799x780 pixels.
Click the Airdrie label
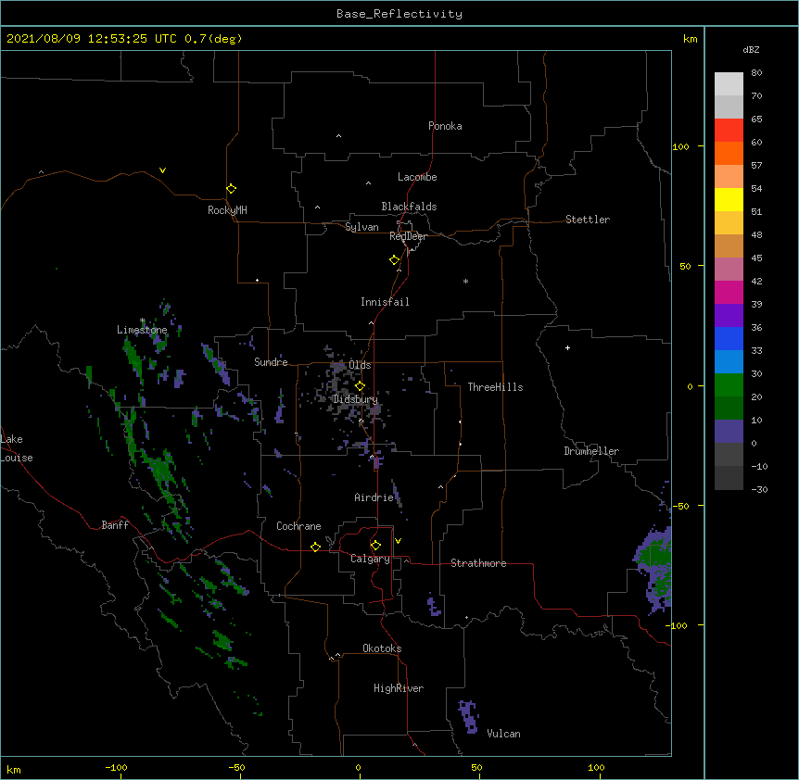(374, 497)
